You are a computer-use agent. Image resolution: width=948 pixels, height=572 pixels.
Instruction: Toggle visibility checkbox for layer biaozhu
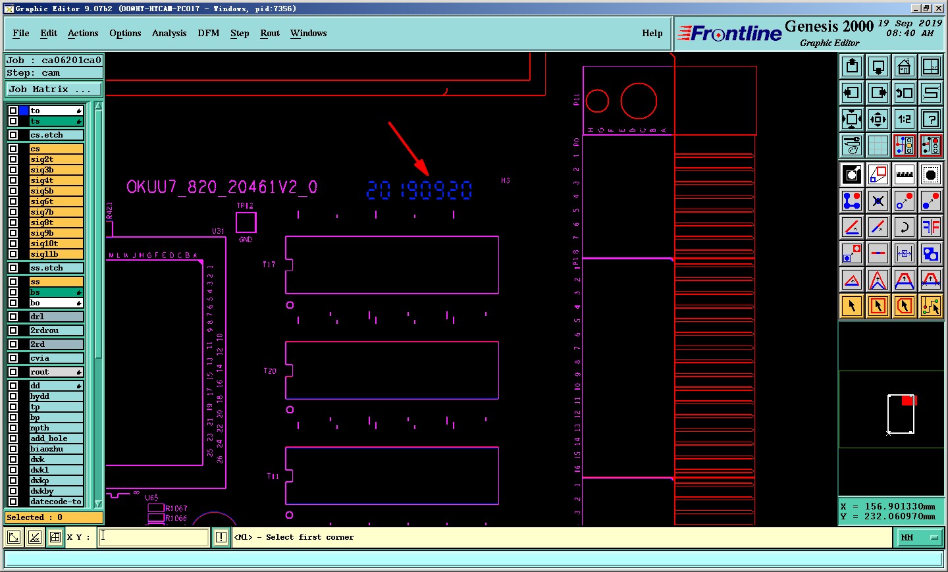point(13,449)
